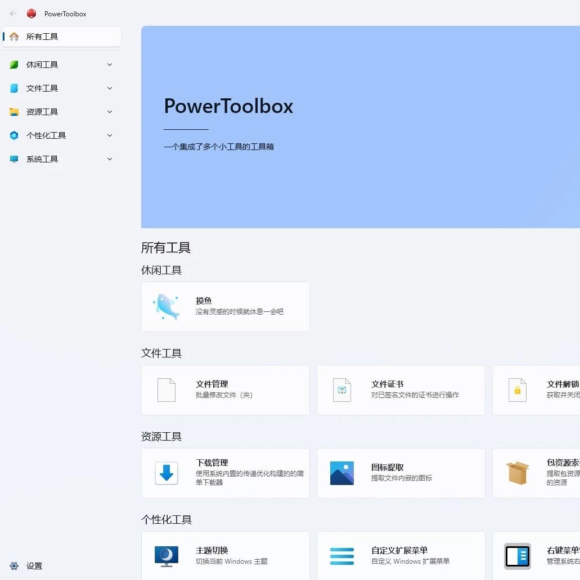Click the 所有工具 section heading
The image size is (580, 580).
(166, 247)
